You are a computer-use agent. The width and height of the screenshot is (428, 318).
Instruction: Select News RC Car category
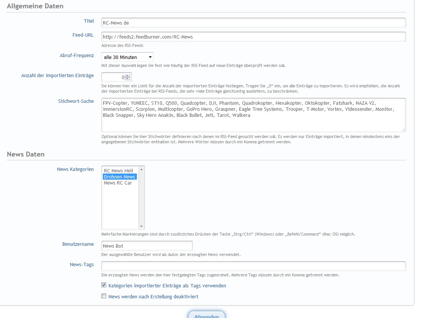point(118,183)
